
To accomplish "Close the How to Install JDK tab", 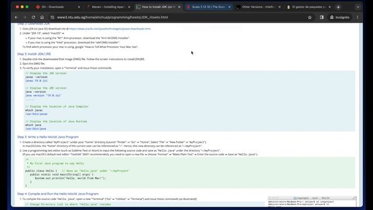I will (x=180, y=7).
